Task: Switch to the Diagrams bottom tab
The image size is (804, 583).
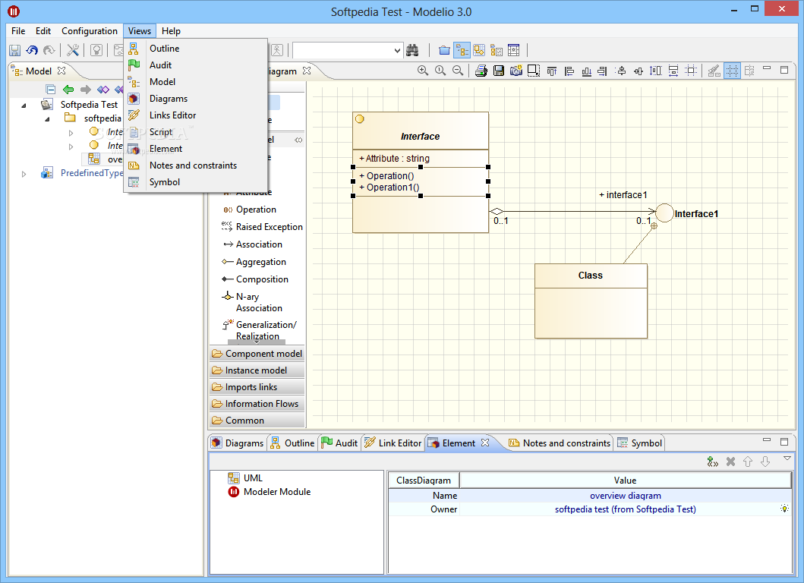Action: pos(238,443)
